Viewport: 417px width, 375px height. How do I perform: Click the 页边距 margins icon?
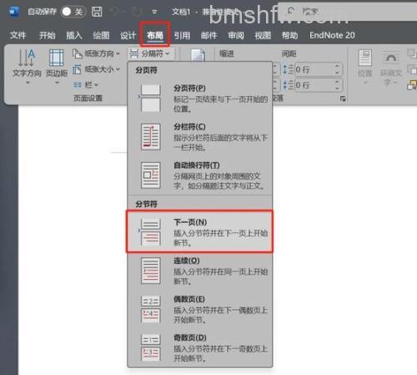[x=57, y=58]
